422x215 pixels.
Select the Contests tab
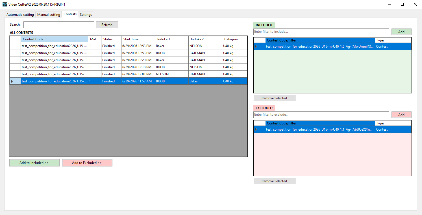coord(70,14)
